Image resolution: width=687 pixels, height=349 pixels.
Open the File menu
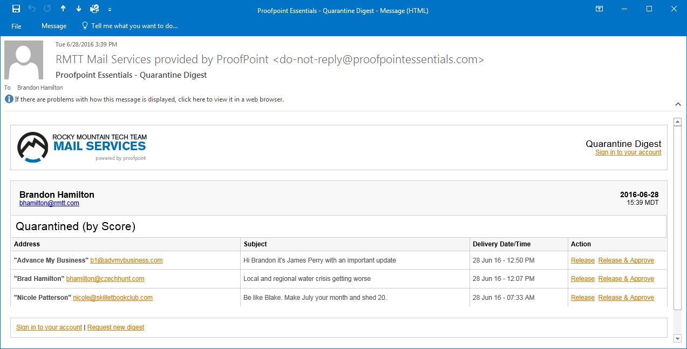click(x=16, y=26)
